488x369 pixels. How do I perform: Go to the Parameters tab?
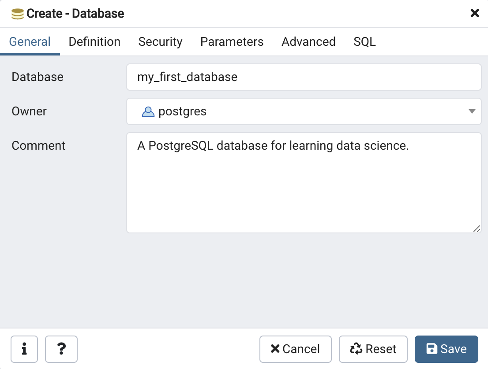click(232, 42)
